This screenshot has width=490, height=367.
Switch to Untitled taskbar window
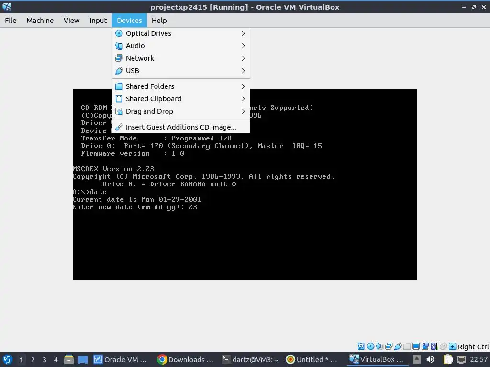point(312,359)
